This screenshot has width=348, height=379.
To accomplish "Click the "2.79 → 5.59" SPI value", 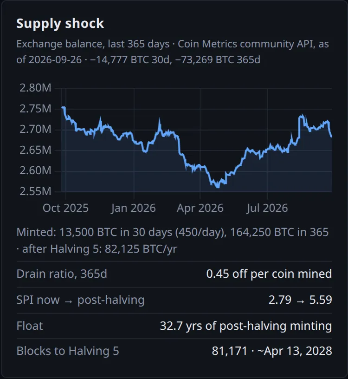I will (x=300, y=300).
